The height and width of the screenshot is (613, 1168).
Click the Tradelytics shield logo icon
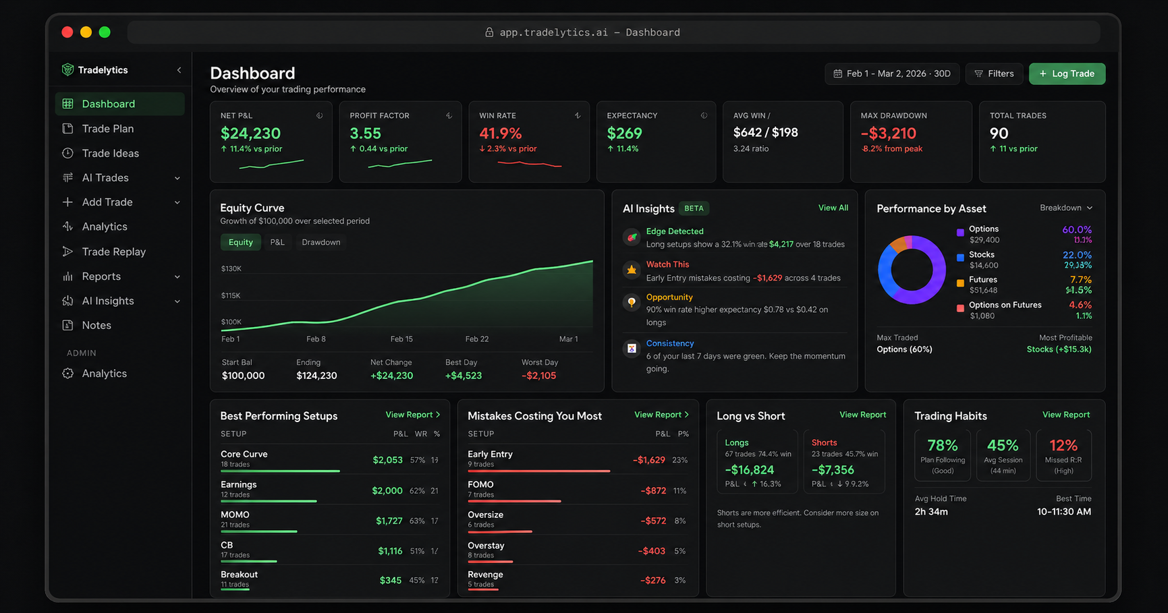pyautogui.click(x=67, y=69)
